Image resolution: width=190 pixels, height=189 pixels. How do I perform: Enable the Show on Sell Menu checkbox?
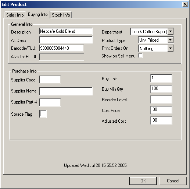pos(140,56)
